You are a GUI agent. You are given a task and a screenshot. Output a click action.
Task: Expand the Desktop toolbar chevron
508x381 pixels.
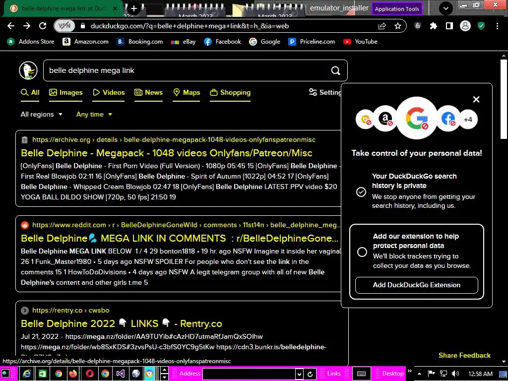(410, 371)
